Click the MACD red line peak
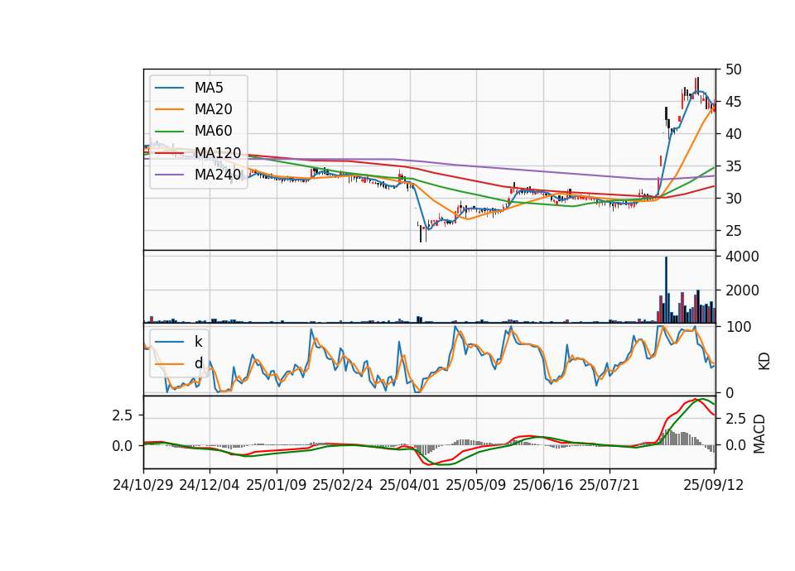 695,400
